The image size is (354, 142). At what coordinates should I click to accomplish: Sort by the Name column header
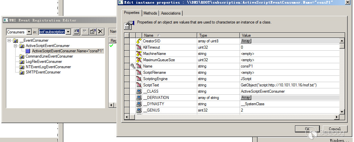(170, 35)
